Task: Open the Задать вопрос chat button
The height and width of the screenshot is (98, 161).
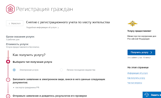Action: tap(152, 95)
